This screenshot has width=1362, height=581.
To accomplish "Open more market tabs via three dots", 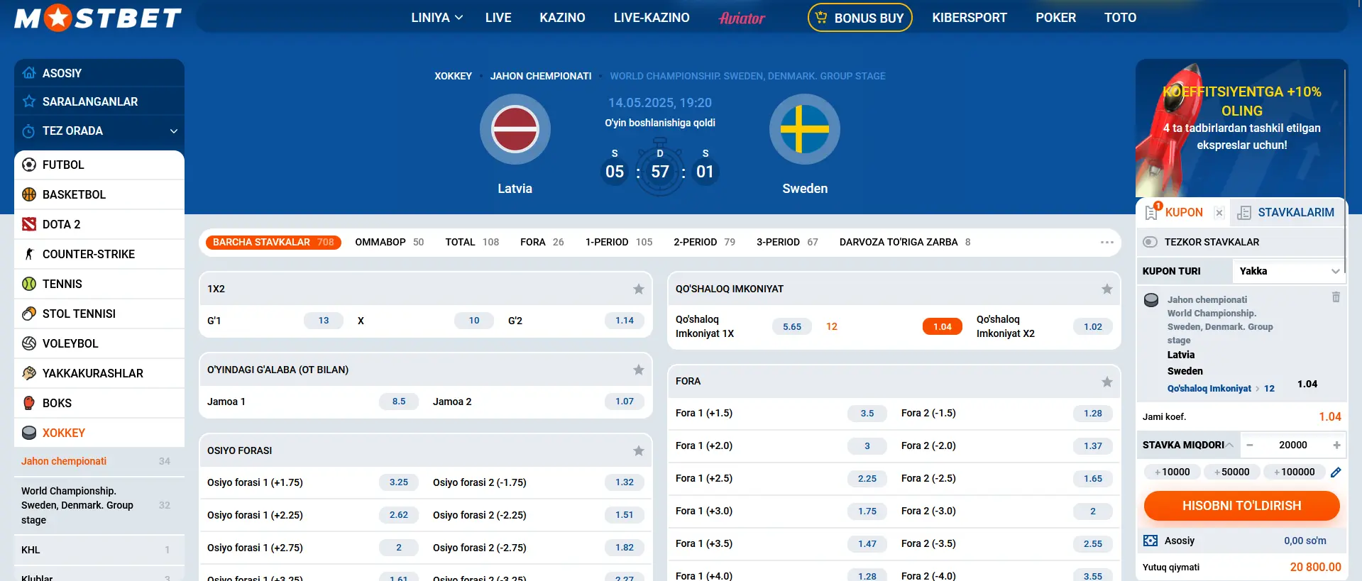I will tap(1107, 242).
